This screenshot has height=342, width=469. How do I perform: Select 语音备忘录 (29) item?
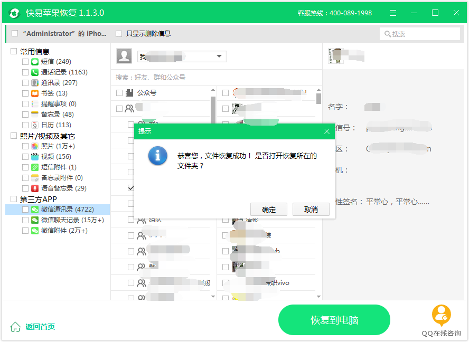[x=64, y=188]
